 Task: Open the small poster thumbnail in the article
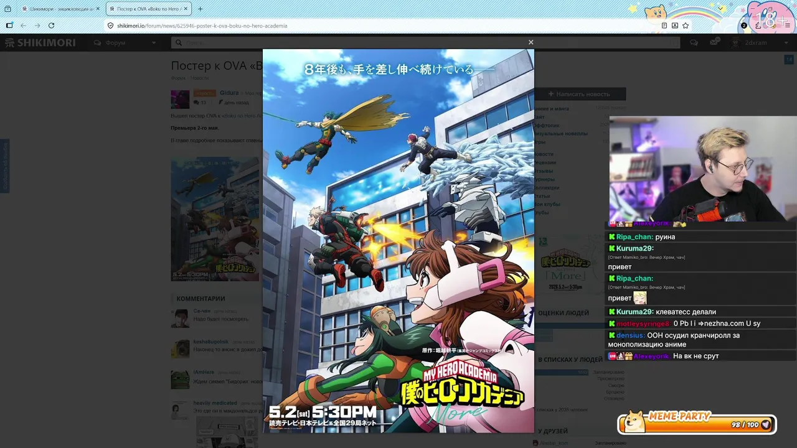pos(215,219)
